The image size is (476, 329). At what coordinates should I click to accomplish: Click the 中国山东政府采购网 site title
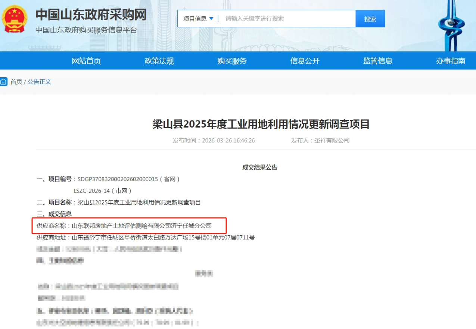(x=91, y=15)
